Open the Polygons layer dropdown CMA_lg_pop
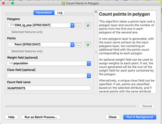Viewport: 162px width, 124px height. 41,25
